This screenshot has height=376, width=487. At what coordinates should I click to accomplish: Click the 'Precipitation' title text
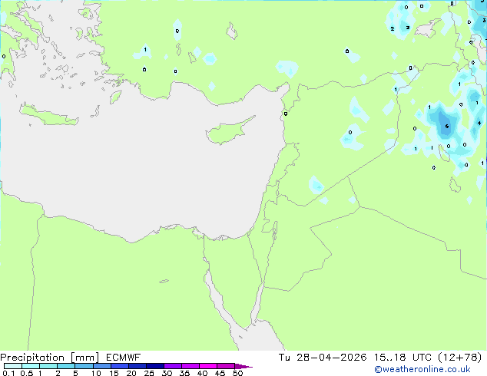(x=32, y=358)
